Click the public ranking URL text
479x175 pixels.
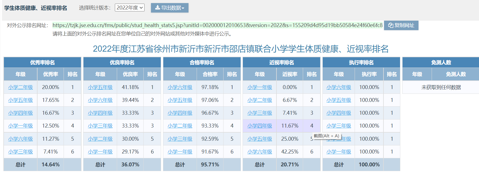(x=217, y=25)
